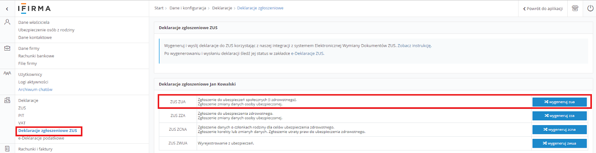Select the ZUS ZWUA row label
Image resolution: width=596 pixels, height=153 pixels.
[178, 143]
